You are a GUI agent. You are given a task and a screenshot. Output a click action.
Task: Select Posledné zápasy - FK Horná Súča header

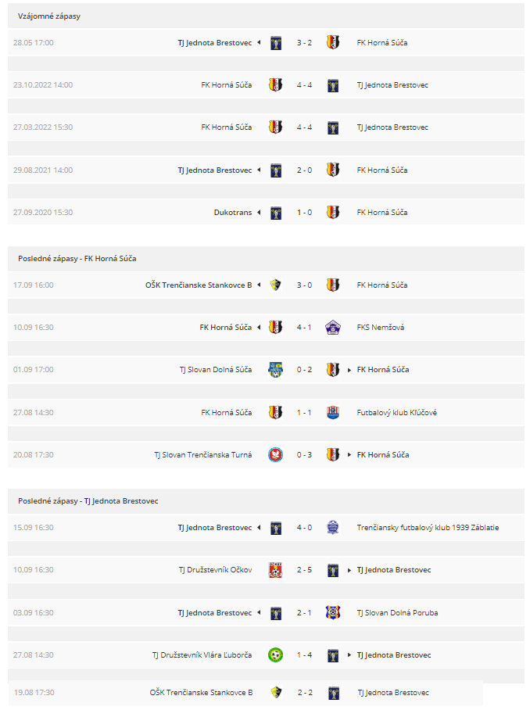[x=77, y=259]
